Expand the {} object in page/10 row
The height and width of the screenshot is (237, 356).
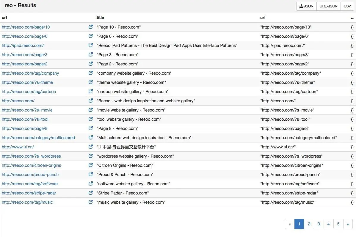352,27
